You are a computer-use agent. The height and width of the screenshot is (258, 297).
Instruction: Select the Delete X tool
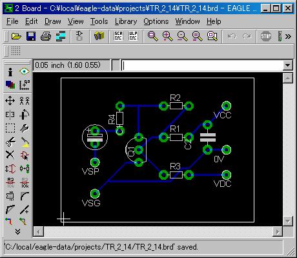[10, 155]
